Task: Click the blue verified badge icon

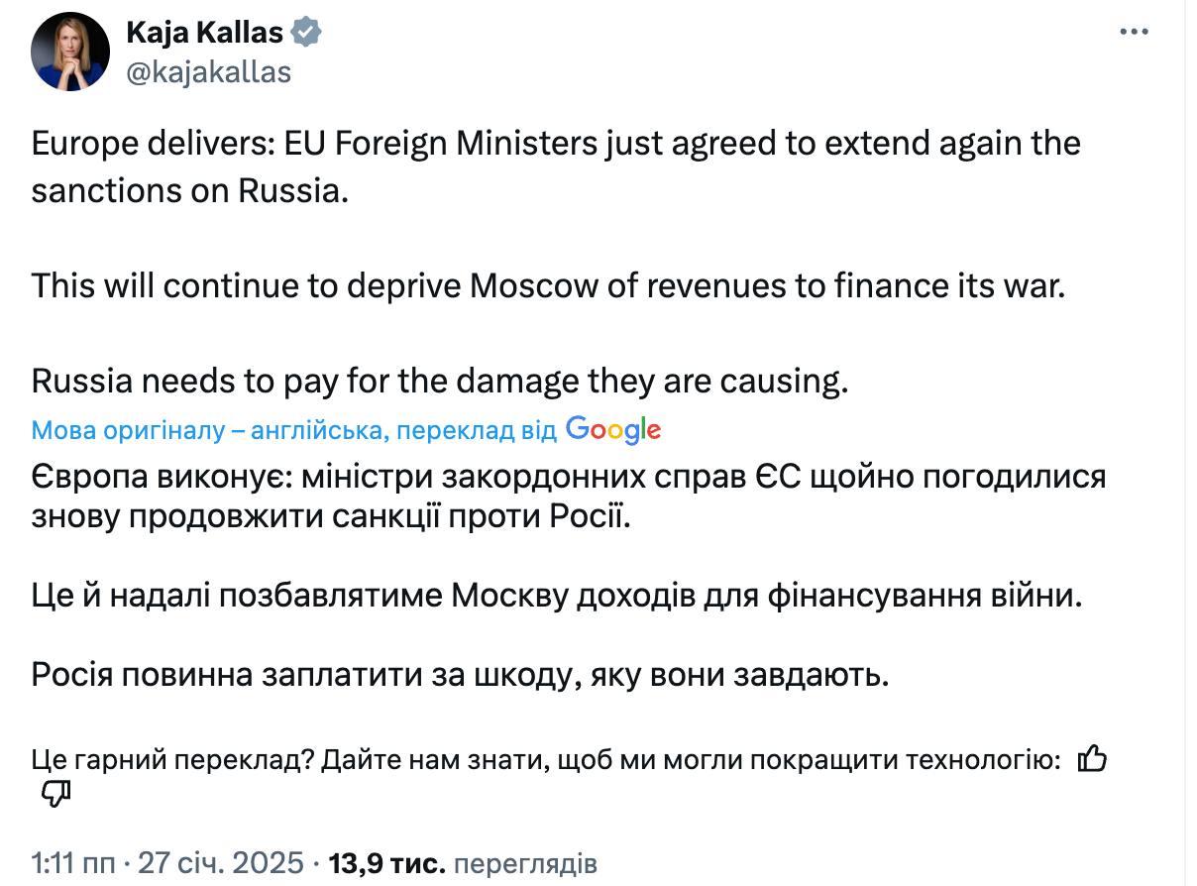Action: point(306,33)
